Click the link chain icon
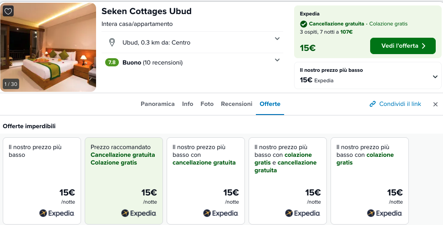The image size is (443, 225). [372, 104]
